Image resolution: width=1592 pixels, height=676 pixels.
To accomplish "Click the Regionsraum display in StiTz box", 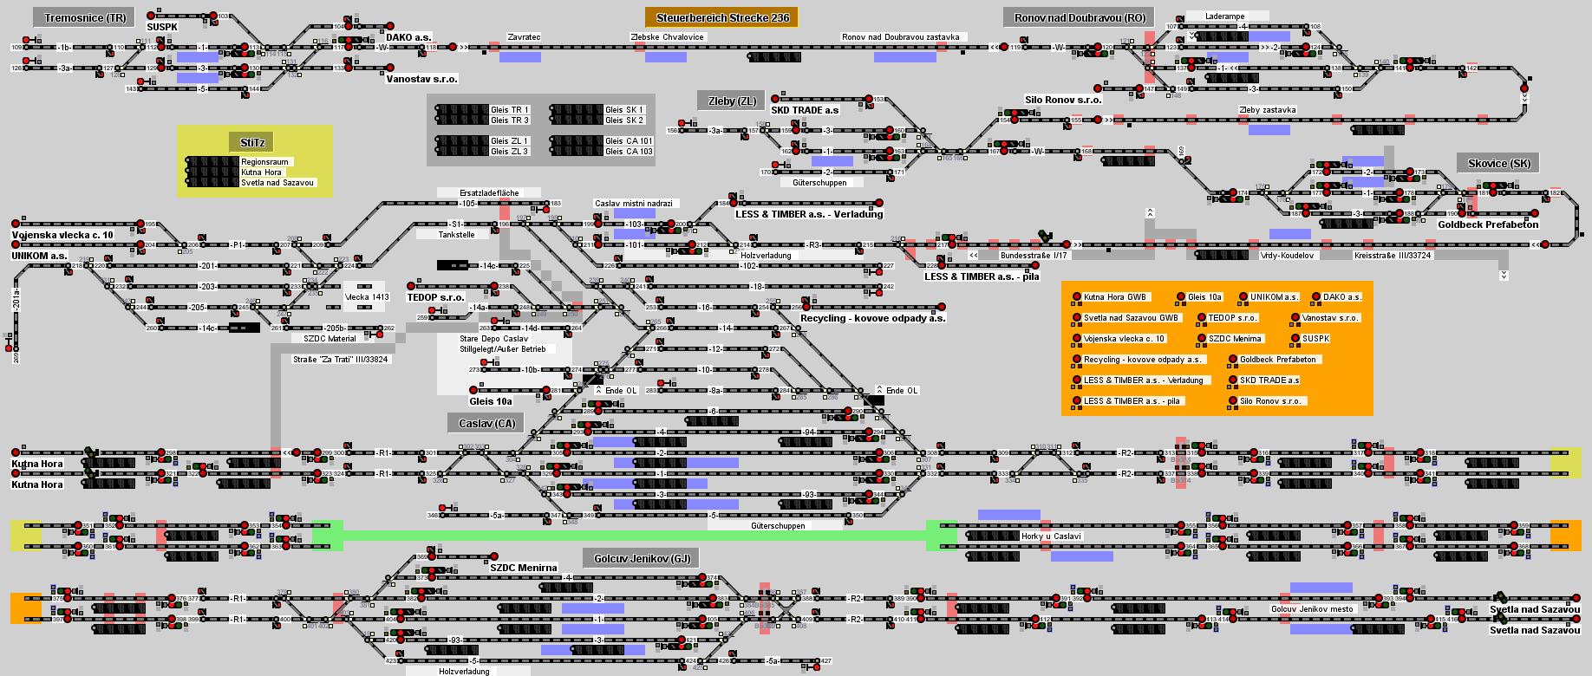I will 212,162.
